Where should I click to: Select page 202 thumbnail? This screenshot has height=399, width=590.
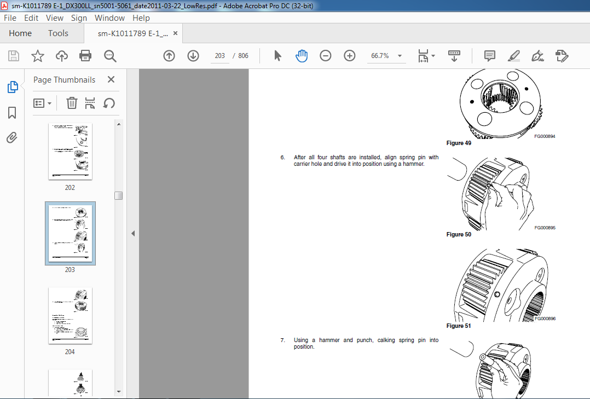pos(70,151)
